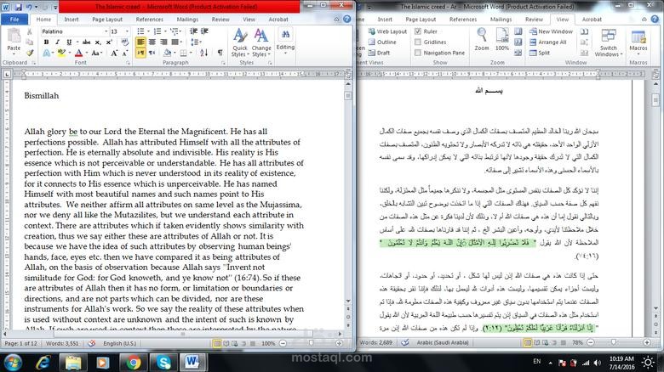Set right-to-left text direction

152,53
